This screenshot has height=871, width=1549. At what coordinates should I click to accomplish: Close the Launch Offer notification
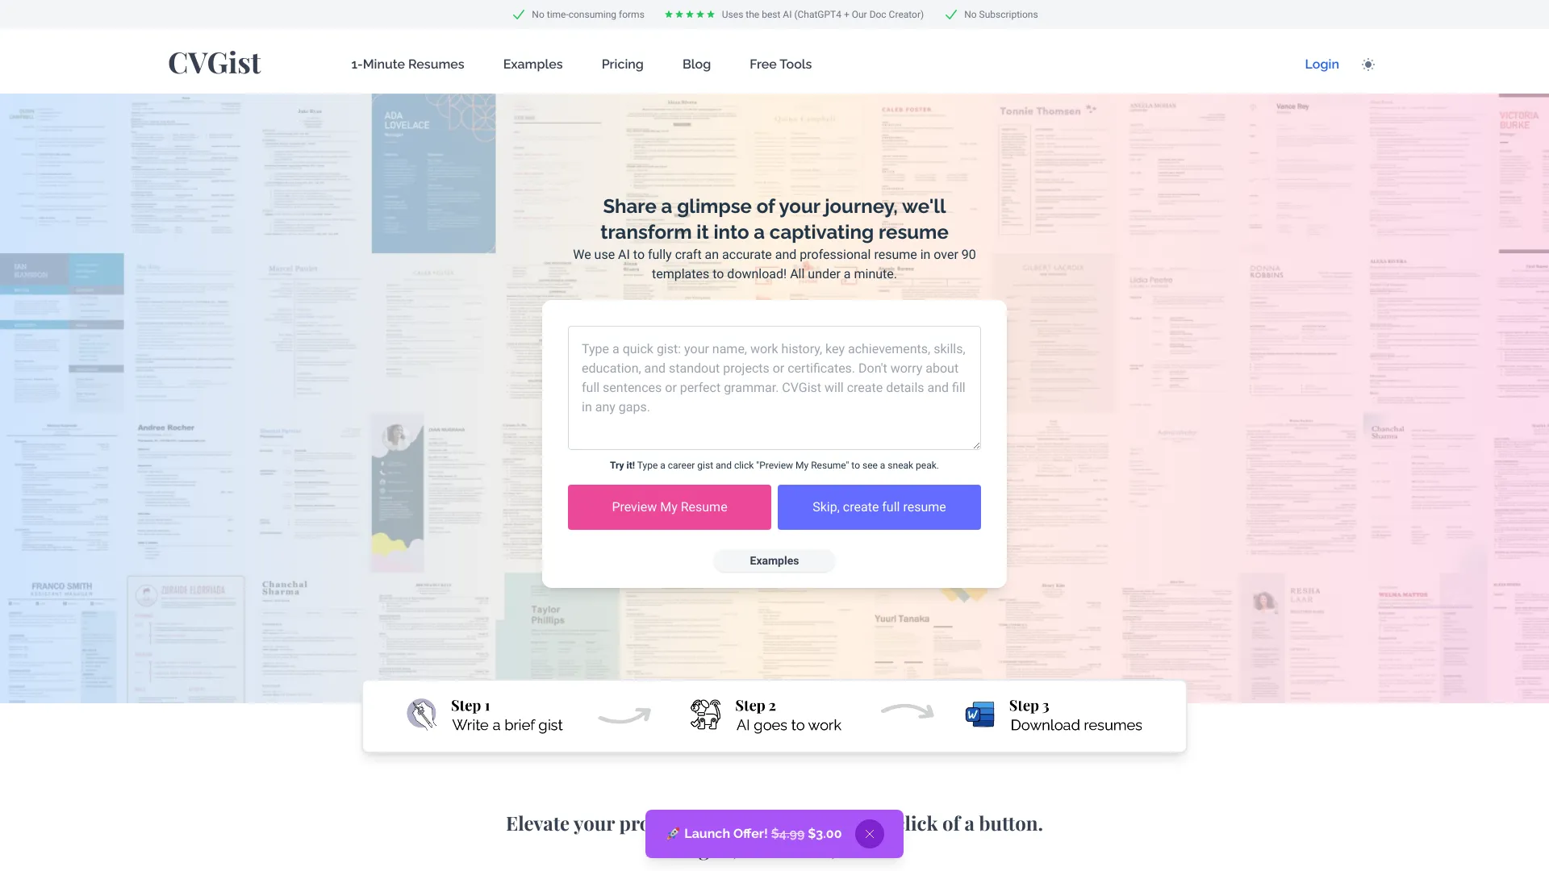[x=869, y=833]
